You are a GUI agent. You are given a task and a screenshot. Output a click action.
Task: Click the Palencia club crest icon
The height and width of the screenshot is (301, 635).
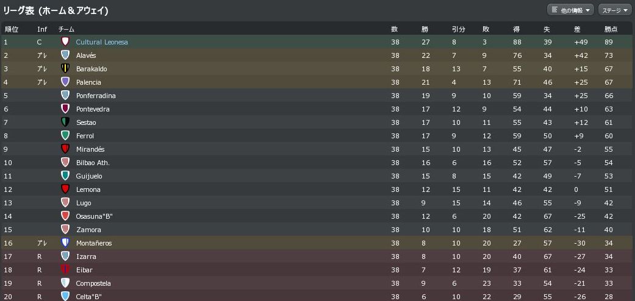pyautogui.click(x=65, y=82)
